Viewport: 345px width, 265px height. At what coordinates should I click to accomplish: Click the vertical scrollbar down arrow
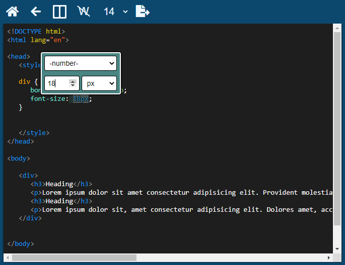click(337, 249)
